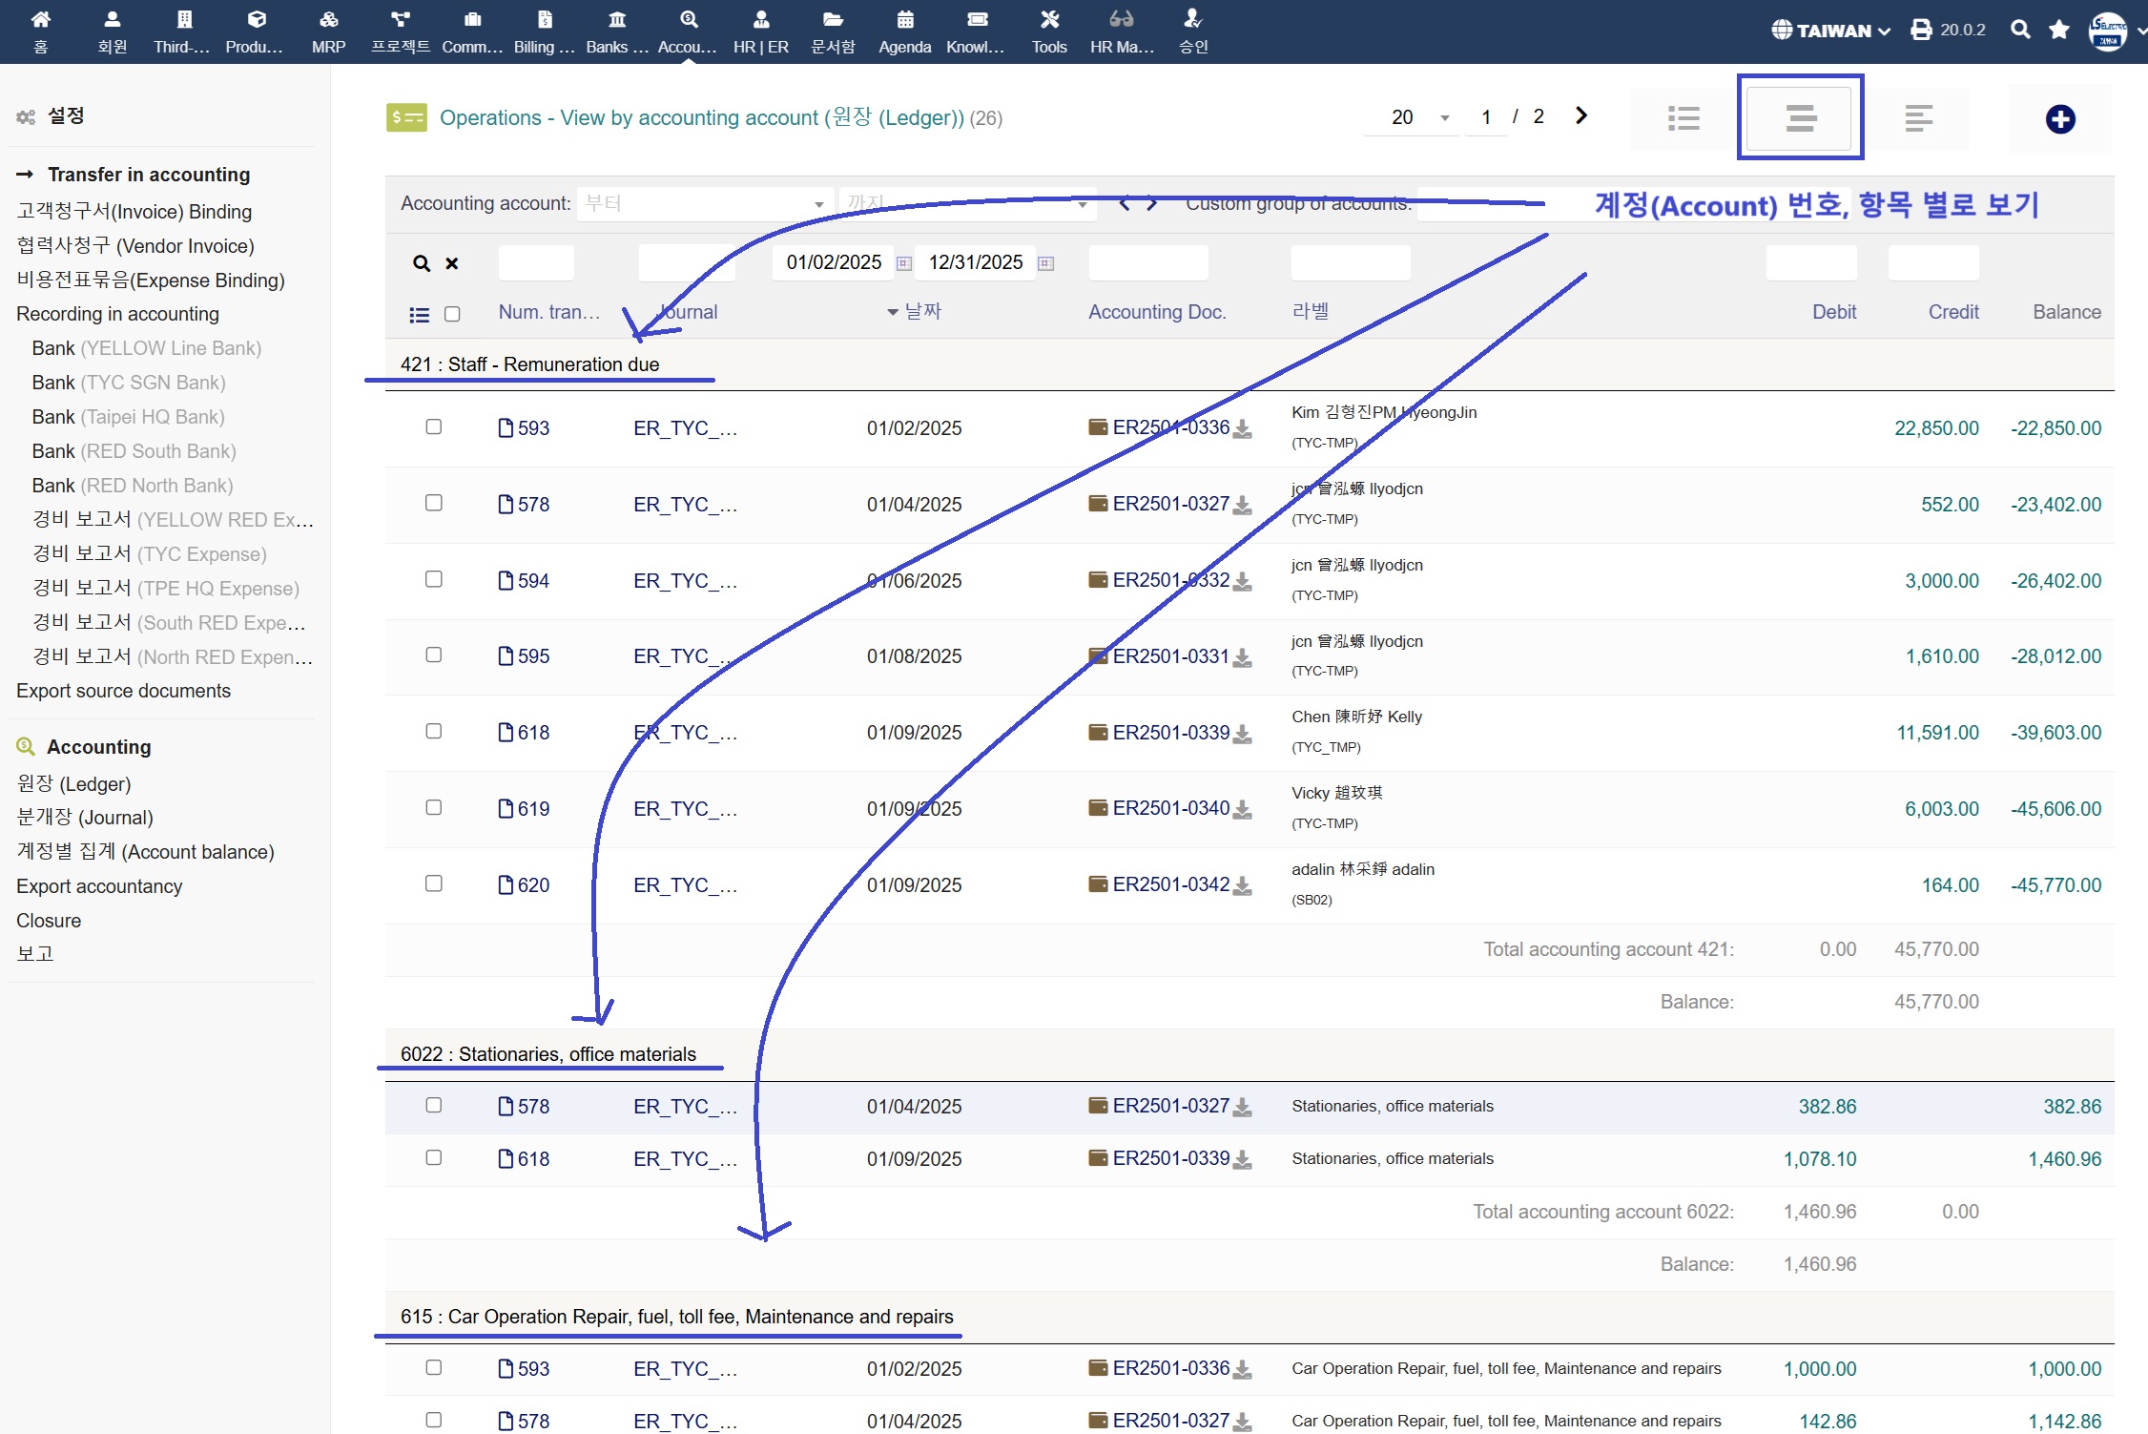Image resolution: width=2148 pixels, height=1434 pixels.
Task: Toggle the select-all checkbox in header
Action: [452, 314]
